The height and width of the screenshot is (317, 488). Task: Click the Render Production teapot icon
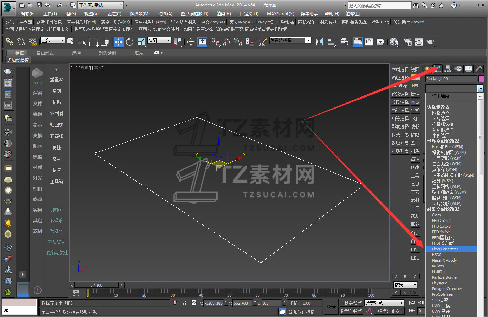[430, 42]
